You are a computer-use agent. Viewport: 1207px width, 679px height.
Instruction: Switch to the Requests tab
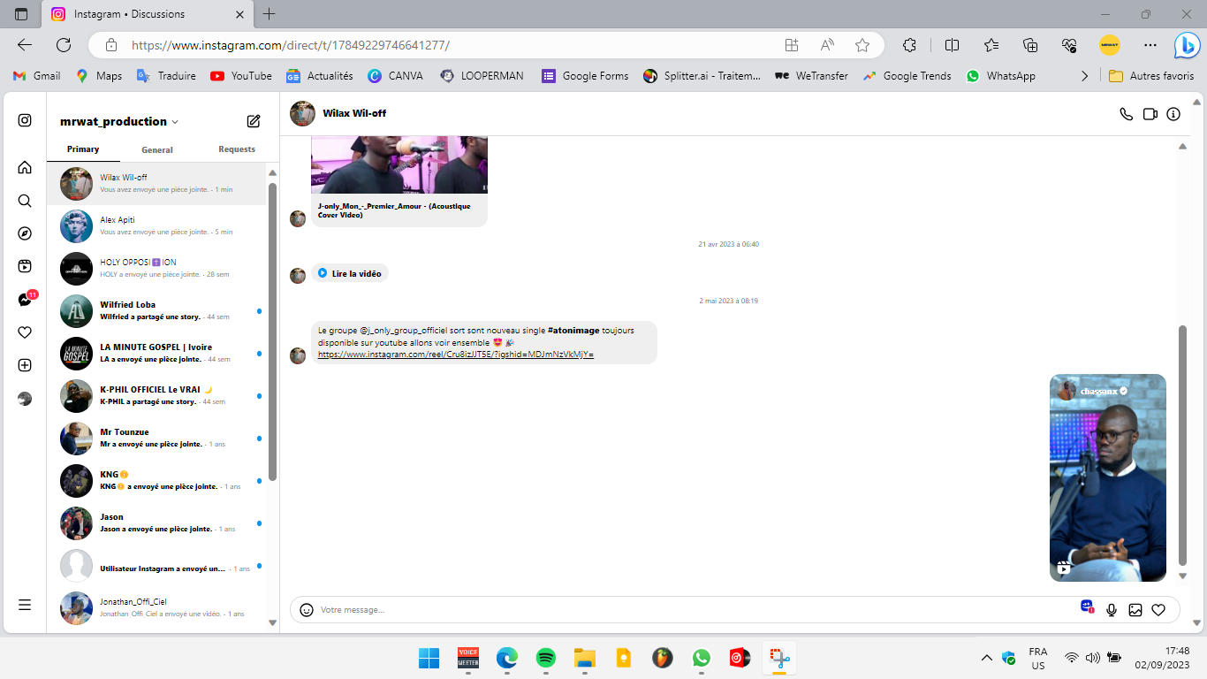point(237,149)
